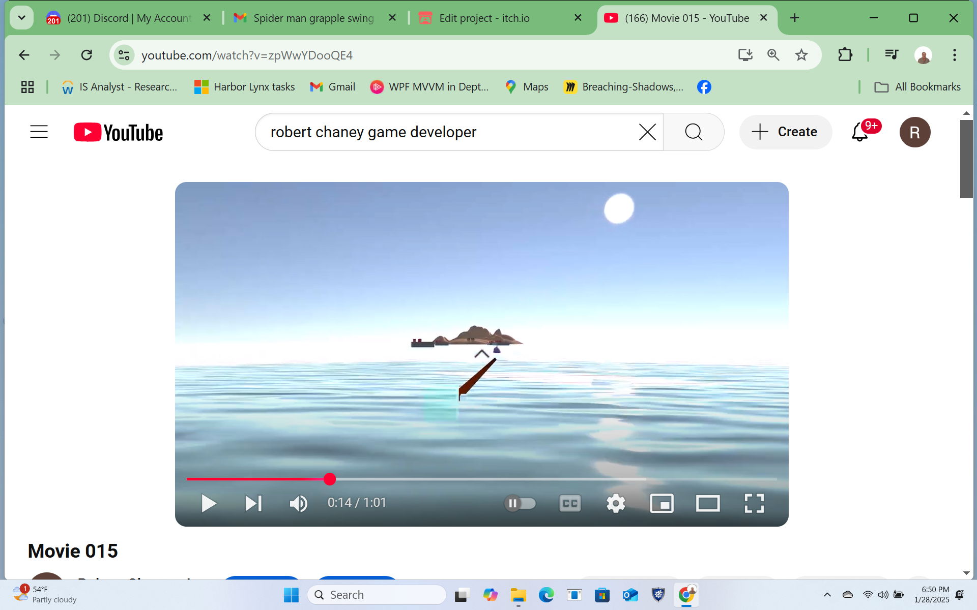Screen dimensions: 977x610
Task: Enter fullscreen mode on video
Action: click(x=754, y=503)
